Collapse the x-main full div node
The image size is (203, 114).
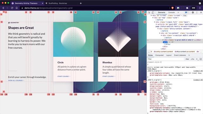[154, 22]
